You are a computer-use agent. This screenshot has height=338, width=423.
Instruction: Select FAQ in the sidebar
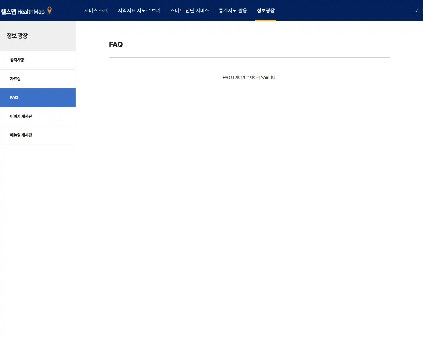coord(14,98)
